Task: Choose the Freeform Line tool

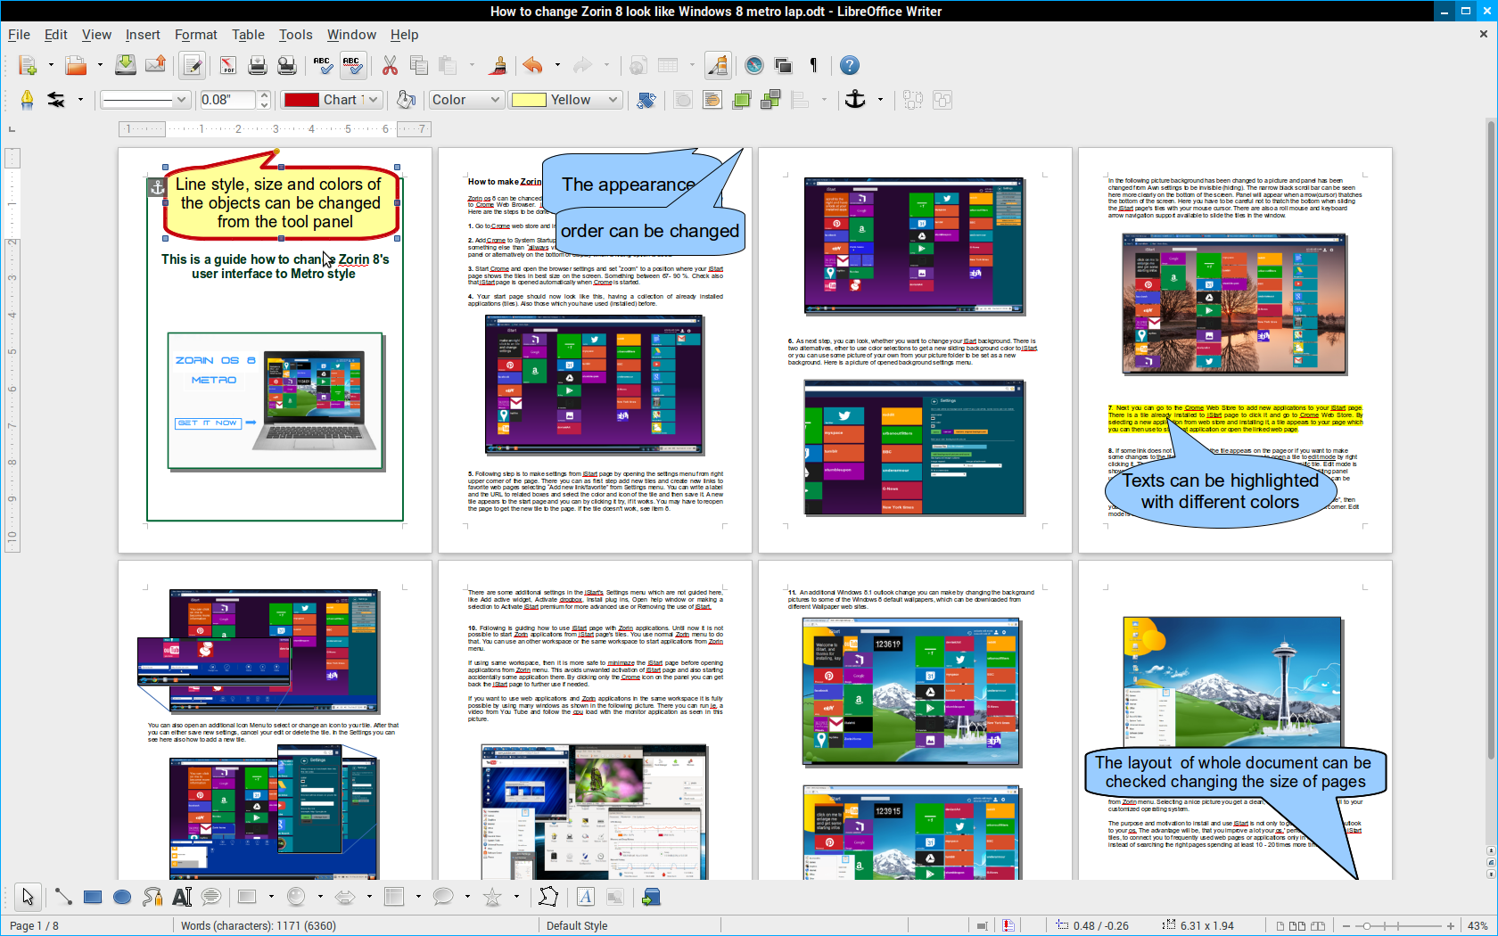Action: [x=152, y=897]
